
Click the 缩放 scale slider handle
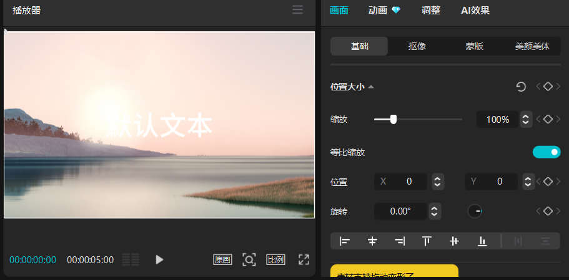pos(393,119)
